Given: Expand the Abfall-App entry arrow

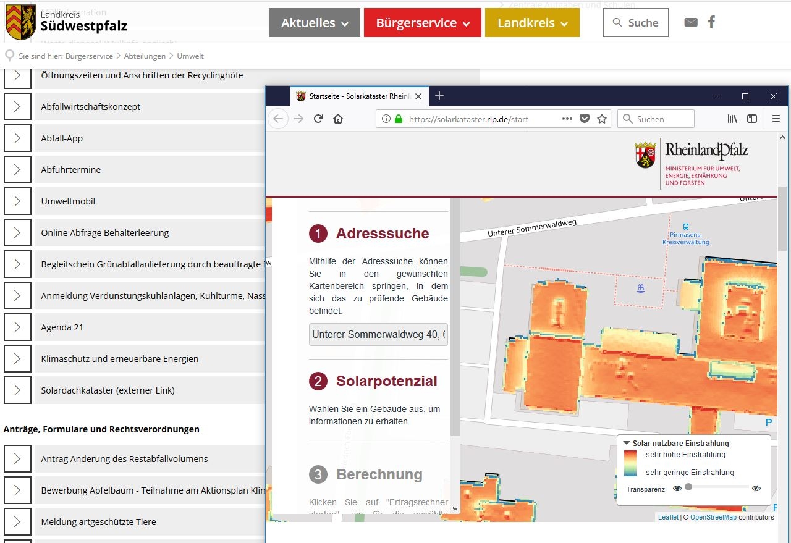Looking at the screenshot, I should 17,138.
